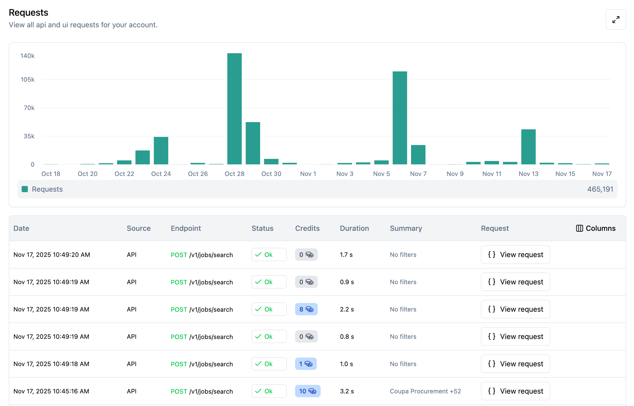Click the Ok checkmark in 1.7 s row
Image resolution: width=634 pixels, height=406 pixels.
click(258, 255)
